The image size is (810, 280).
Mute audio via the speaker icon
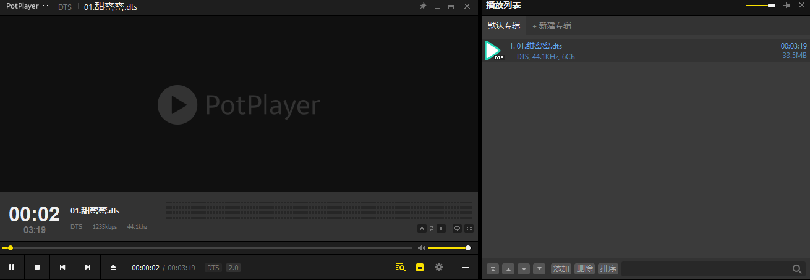[x=421, y=248]
